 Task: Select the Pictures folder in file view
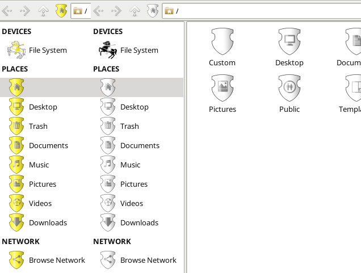(223, 94)
